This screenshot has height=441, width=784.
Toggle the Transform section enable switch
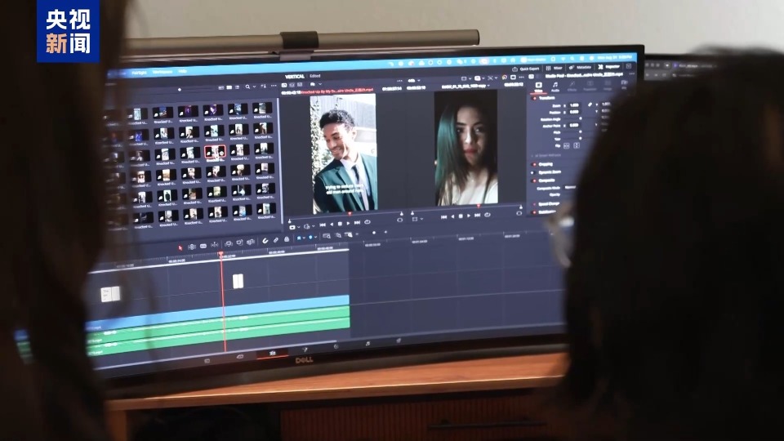point(534,99)
